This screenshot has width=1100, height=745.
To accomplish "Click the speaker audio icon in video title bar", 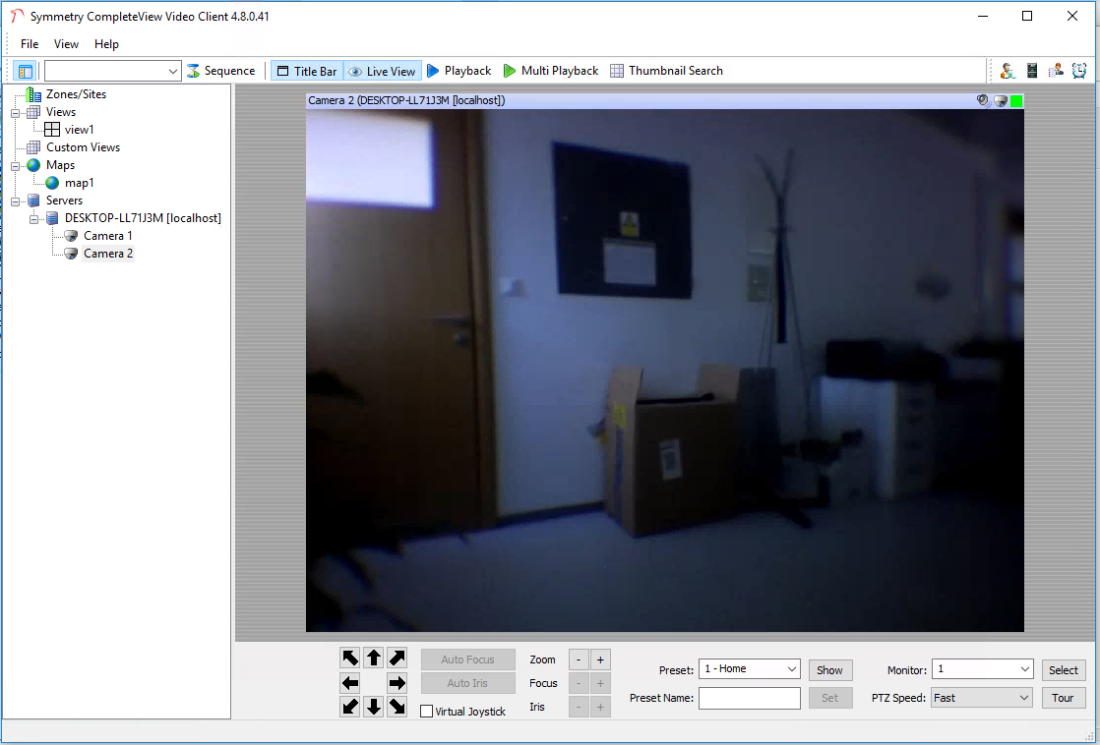I will (x=983, y=100).
